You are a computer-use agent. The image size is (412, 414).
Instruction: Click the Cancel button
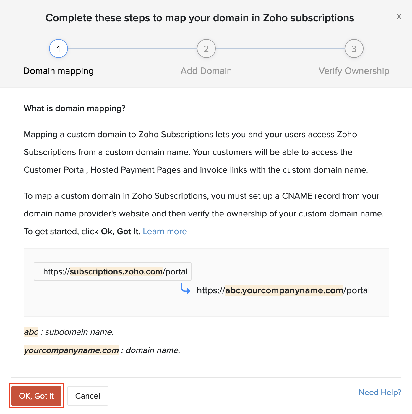pos(87,396)
